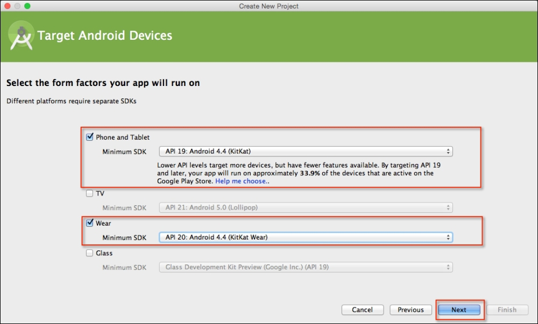The width and height of the screenshot is (538, 324).
Task: Click the Android Studio logo icon
Action: [22, 36]
